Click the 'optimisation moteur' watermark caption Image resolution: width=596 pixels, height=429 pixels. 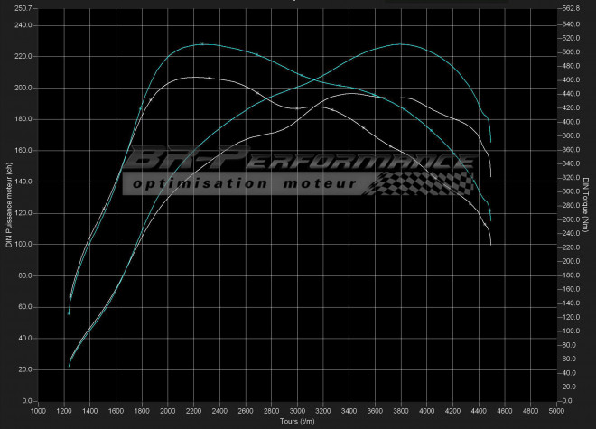242,183
